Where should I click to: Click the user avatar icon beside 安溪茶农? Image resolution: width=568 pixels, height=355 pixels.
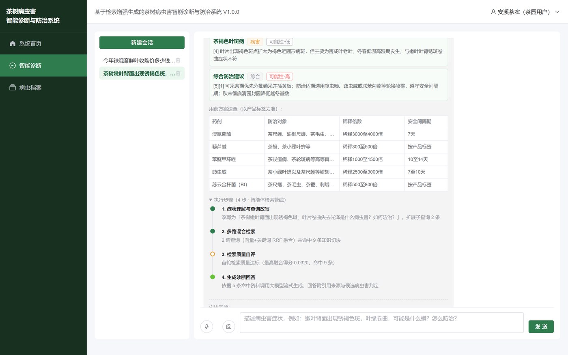(493, 12)
